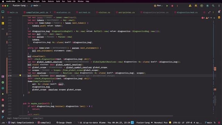
Task: Change the LF line separator widget
Action: point(183,123)
